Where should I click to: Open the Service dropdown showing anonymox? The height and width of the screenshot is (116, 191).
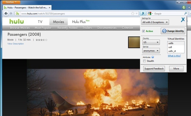click(151, 51)
